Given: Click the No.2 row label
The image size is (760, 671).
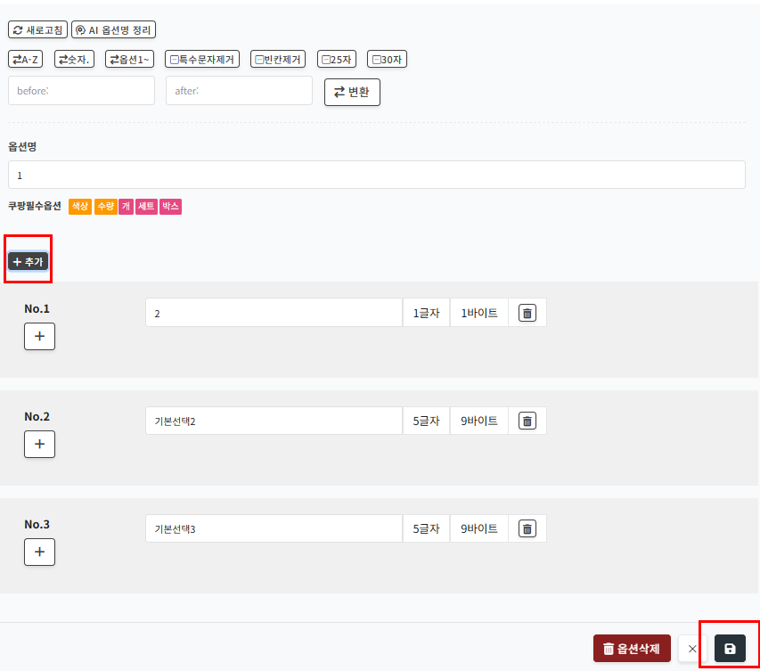Looking at the screenshot, I should [x=37, y=416].
